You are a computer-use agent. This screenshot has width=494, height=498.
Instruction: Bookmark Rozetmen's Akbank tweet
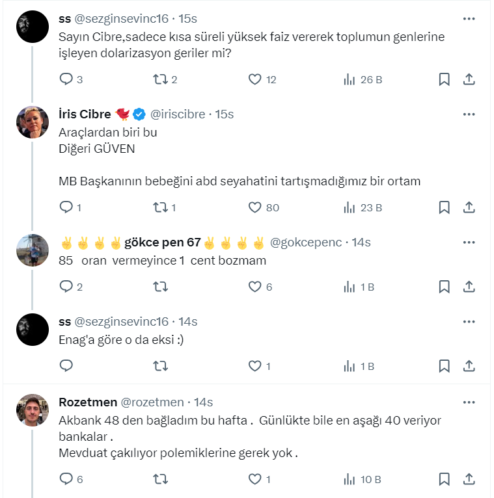click(444, 479)
